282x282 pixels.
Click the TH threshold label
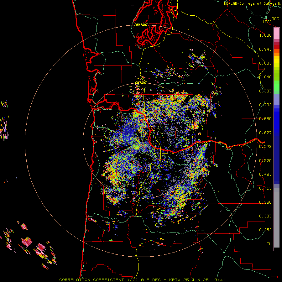tap(269, 244)
